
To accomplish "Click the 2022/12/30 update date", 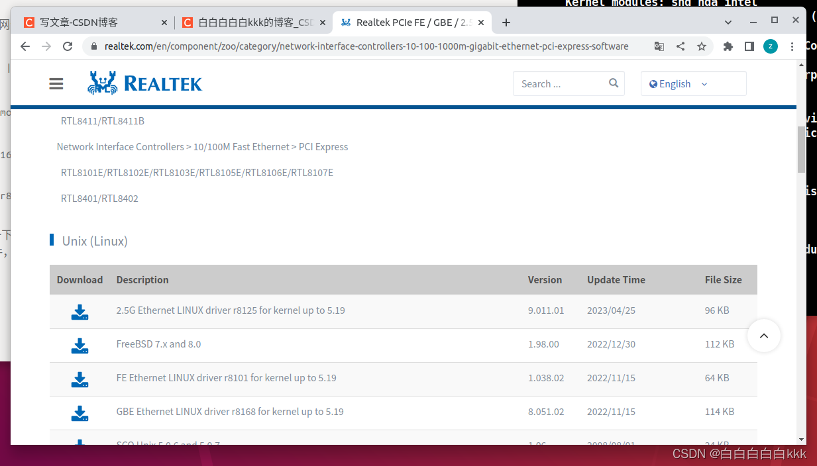I will tap(611, 344).
